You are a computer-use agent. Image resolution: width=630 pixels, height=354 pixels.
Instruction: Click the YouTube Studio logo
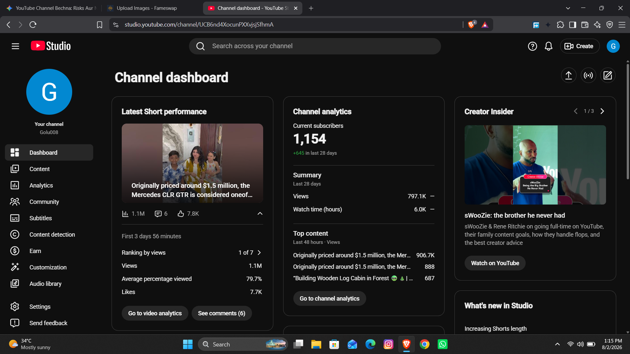[51, 46]
